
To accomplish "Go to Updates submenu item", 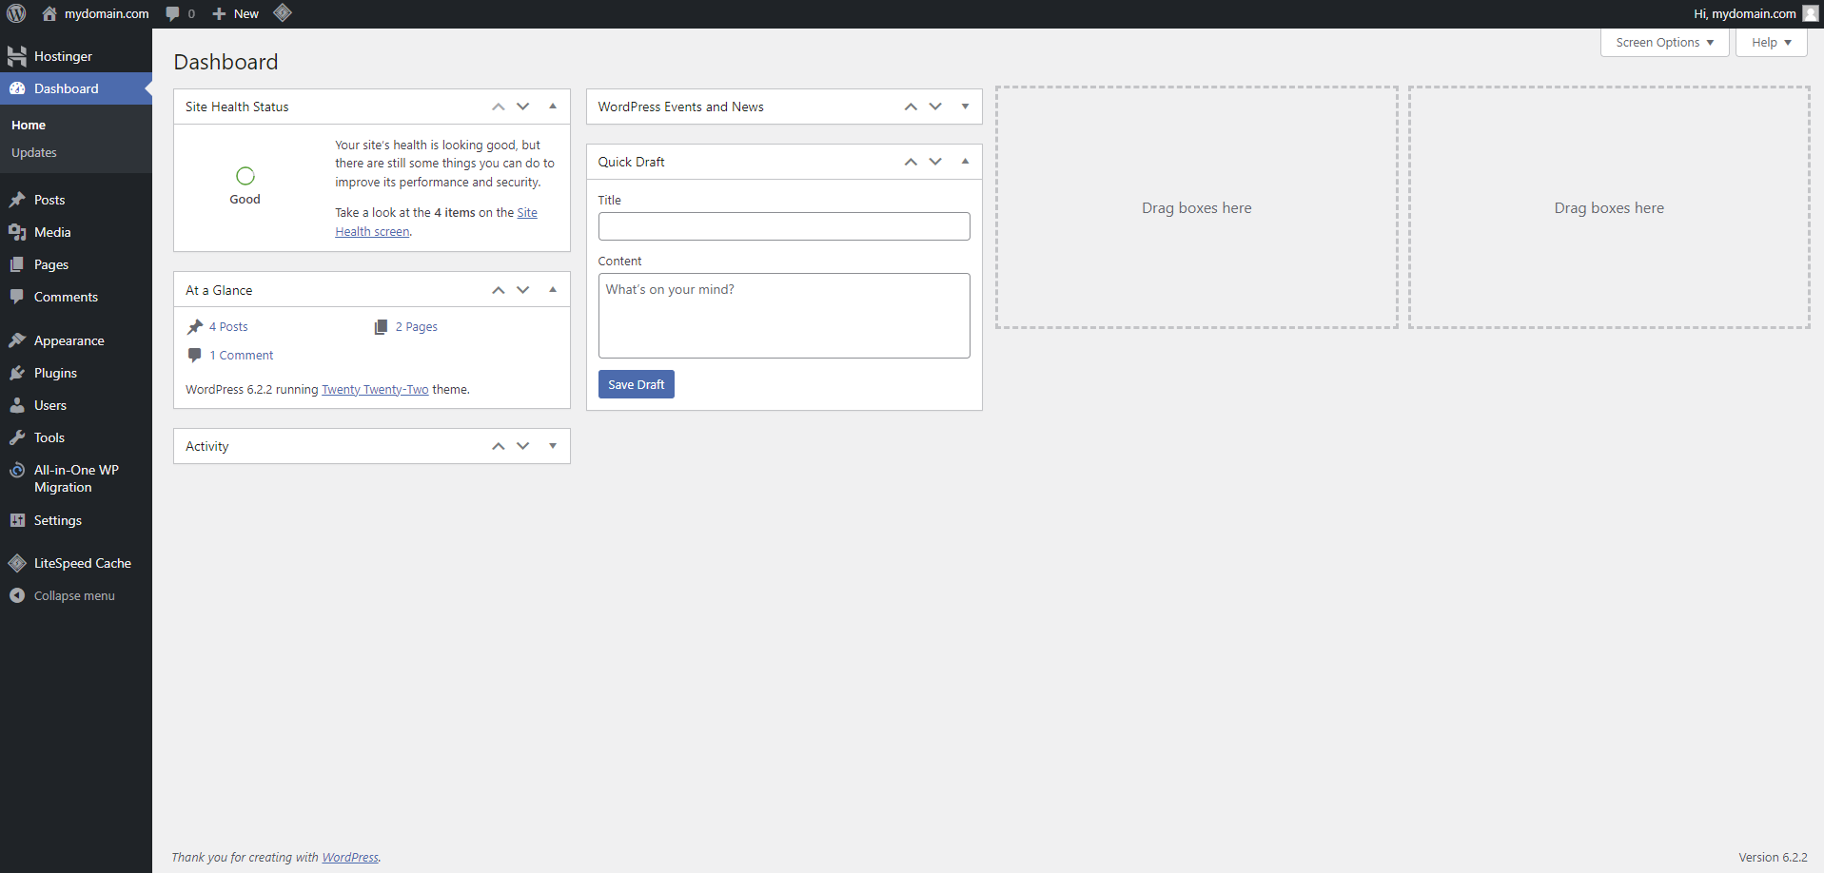I will (34, 152).
